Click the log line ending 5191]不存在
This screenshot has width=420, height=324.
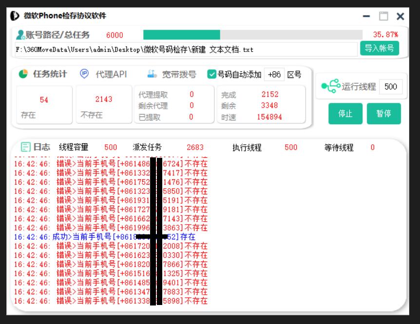click(111, 200)
